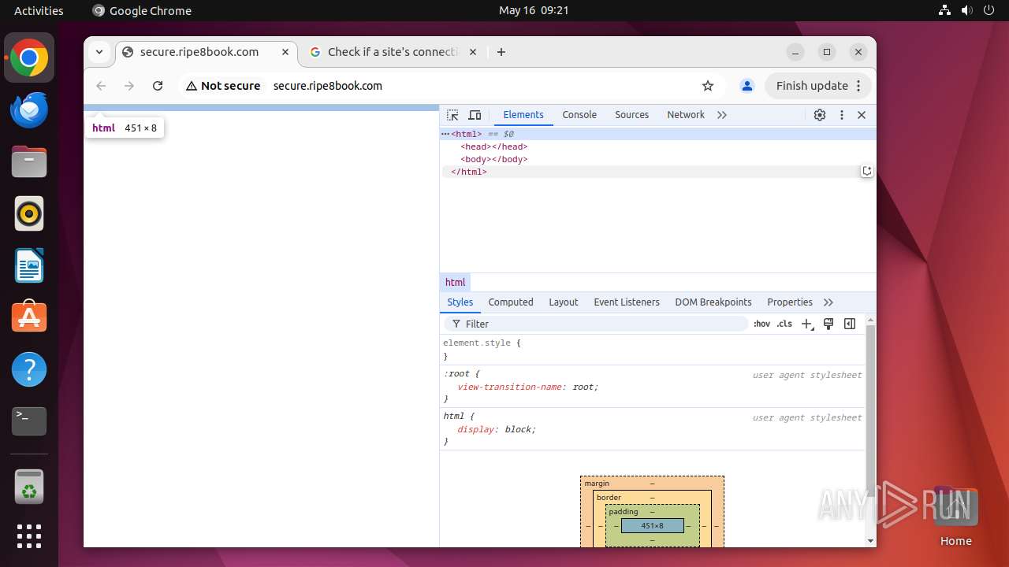Open clock and calendar May 16 09:21
This screenshot has height=567, width=1009.
click(534, 10)
